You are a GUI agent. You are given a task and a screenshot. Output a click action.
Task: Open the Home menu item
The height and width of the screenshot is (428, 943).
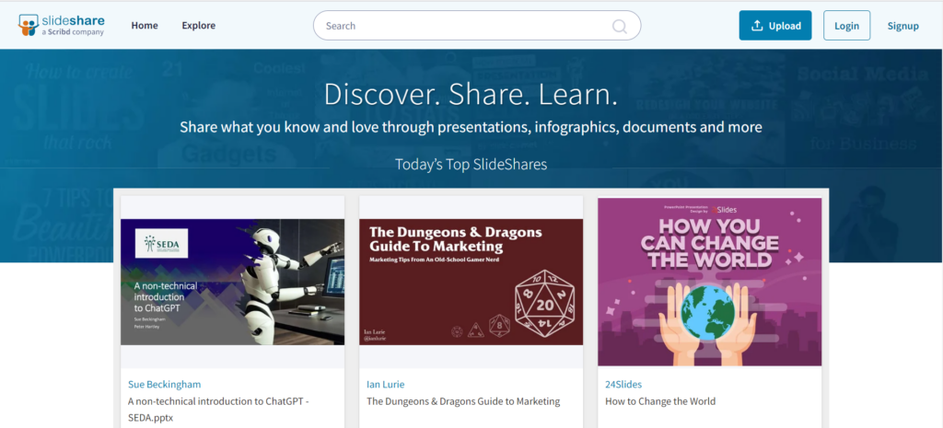(x=145, y=25)
